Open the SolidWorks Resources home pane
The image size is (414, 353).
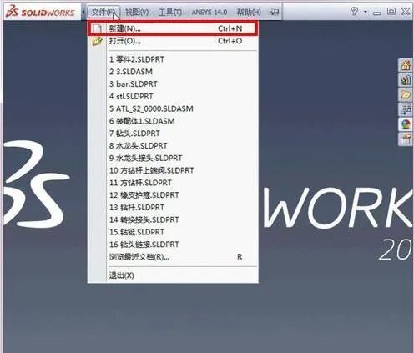click(406, 65)
